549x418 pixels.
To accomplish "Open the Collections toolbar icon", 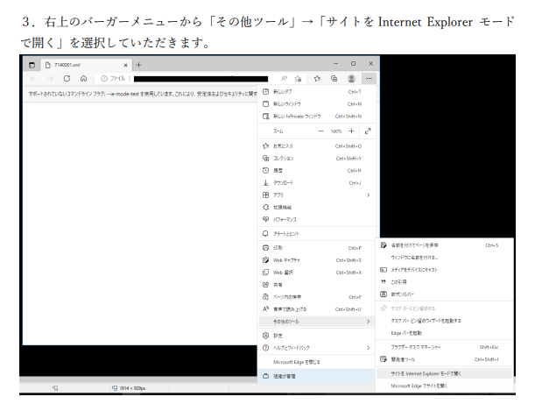I will pyautogui.click(x=334, y=78).
